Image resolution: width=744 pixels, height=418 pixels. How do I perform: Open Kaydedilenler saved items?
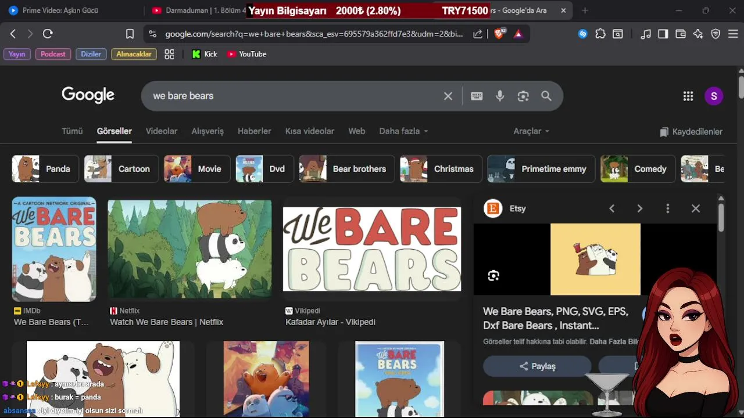[691, 132]
